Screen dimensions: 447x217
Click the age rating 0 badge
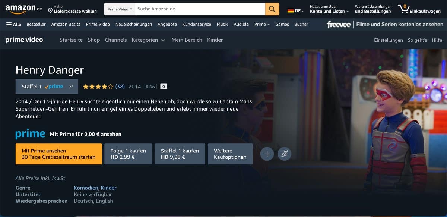click(164, 87)
